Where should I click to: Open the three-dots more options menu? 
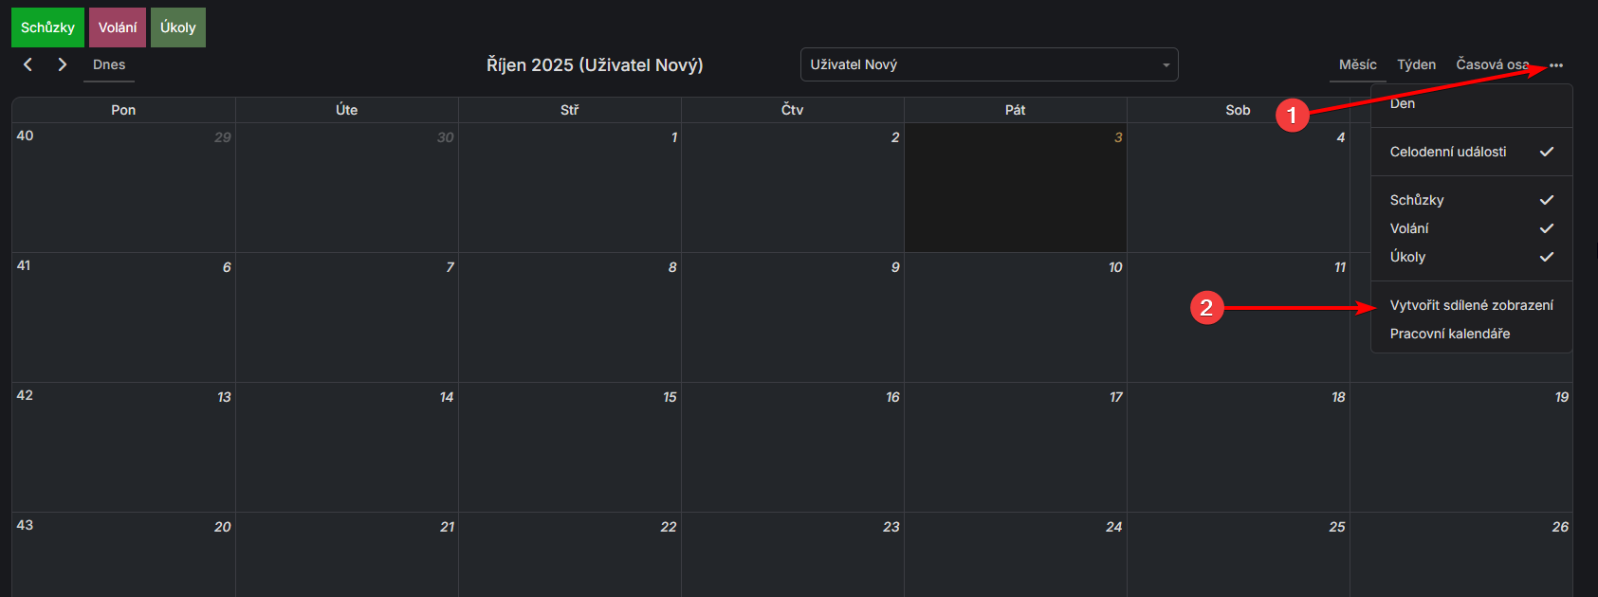point(1556,65)
